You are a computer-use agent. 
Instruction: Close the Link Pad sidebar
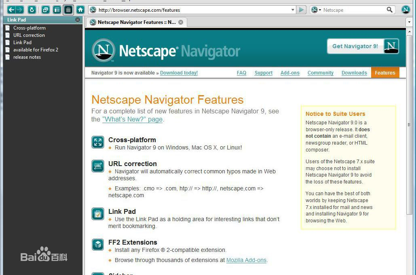[x=78, y=20]
